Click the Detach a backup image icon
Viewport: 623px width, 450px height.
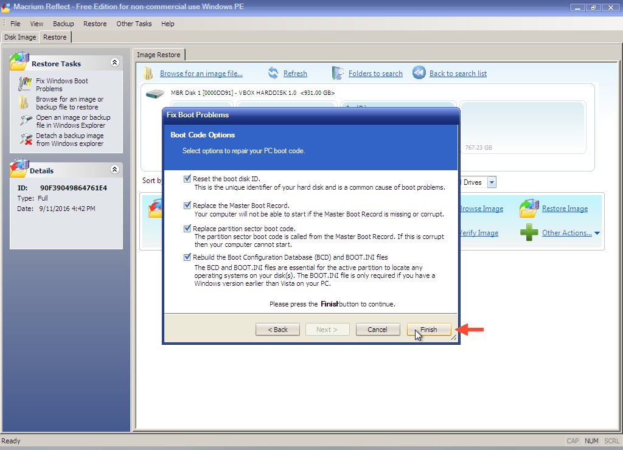pos(25,139)
